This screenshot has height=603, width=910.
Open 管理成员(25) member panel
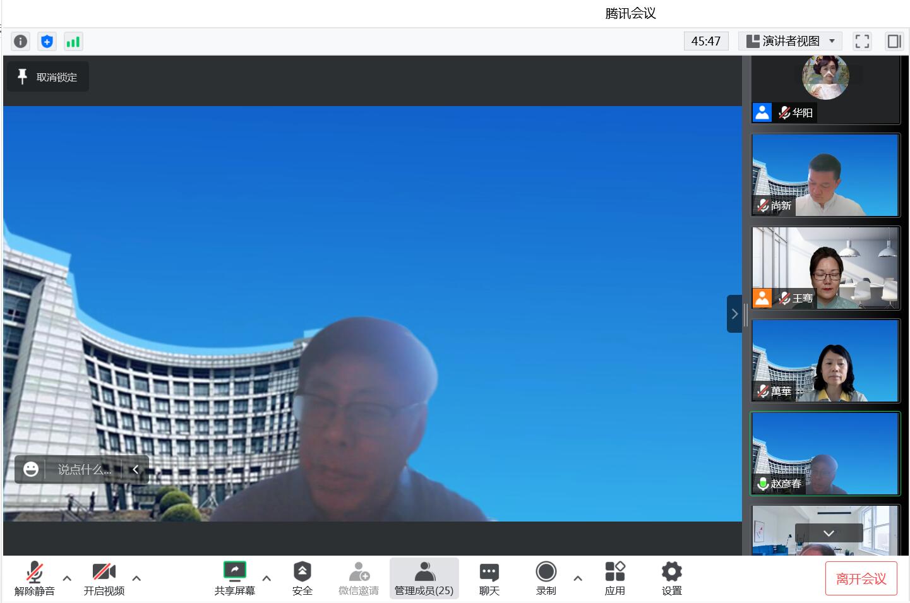424,578
